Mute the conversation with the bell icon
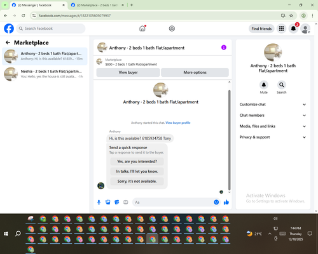Image resolution: width=318 pixels, height=254 pixels. pos(264,85)
